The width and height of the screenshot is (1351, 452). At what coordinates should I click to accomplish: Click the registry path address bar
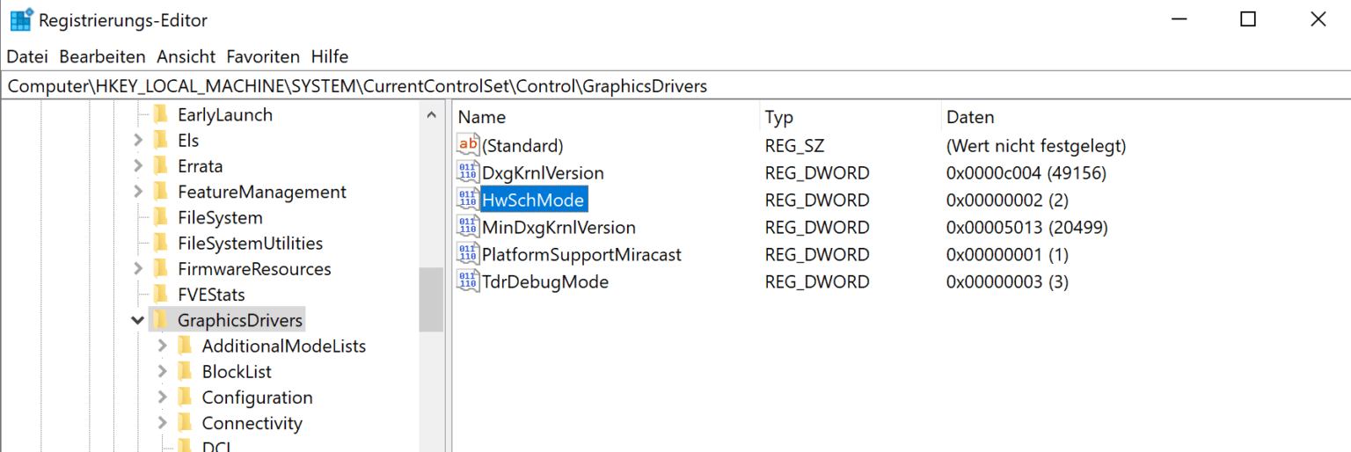point(675,86)
